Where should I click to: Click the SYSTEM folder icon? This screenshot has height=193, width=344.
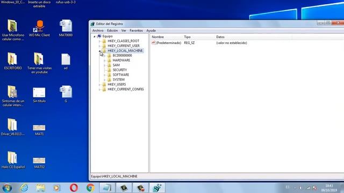coord(109,79)
